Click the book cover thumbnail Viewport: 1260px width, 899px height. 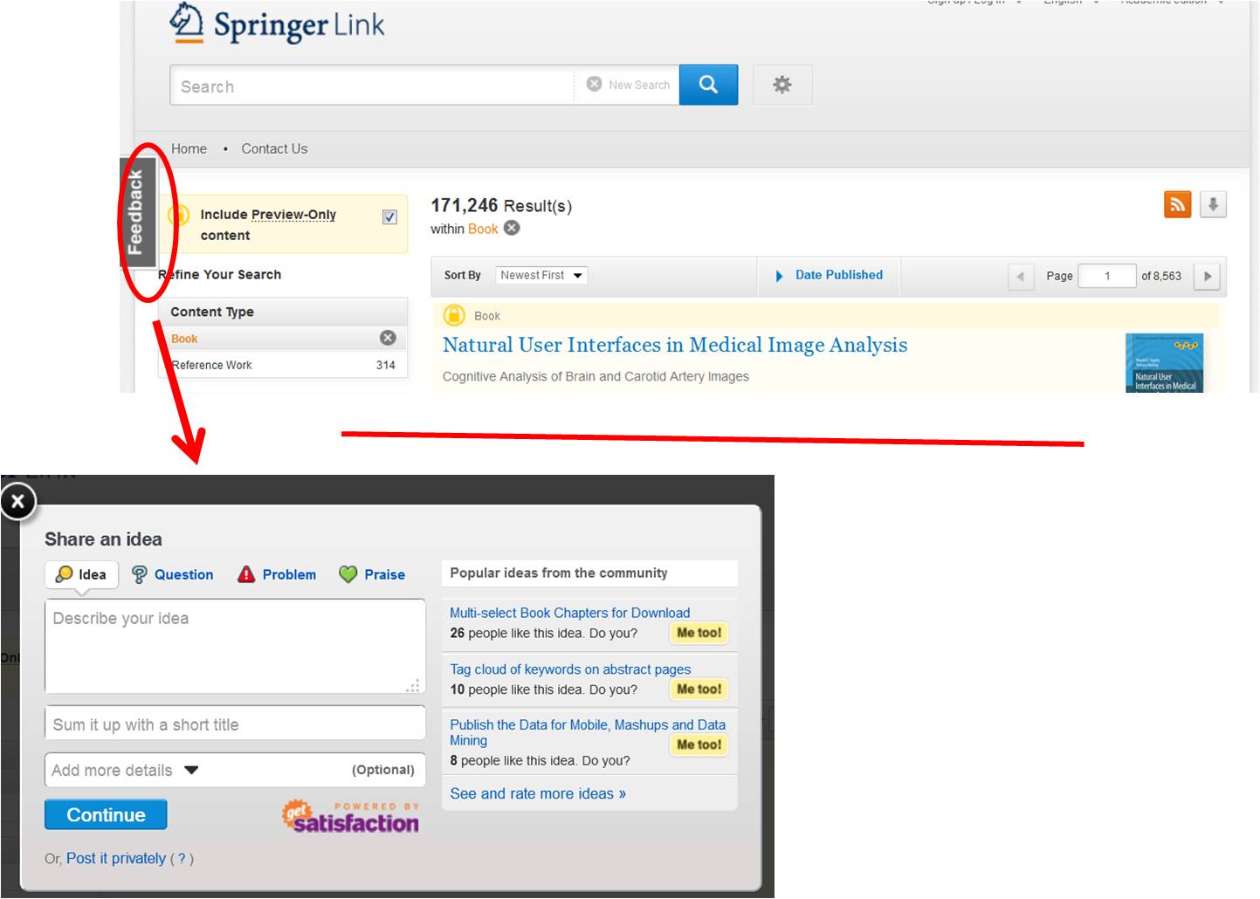click(1165, 362)
